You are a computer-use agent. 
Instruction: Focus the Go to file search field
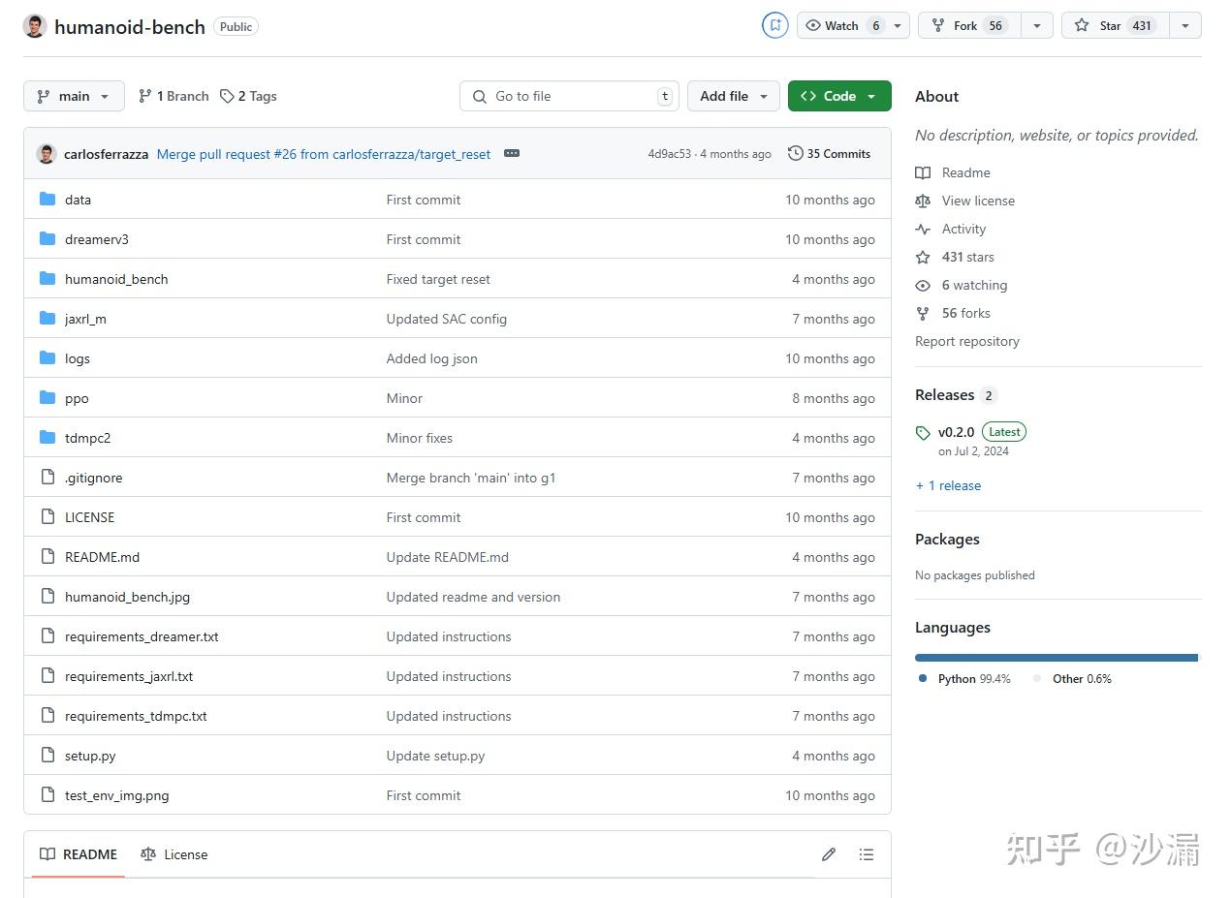point(569,96)
